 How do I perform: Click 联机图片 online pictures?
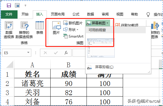click(73, 23)
